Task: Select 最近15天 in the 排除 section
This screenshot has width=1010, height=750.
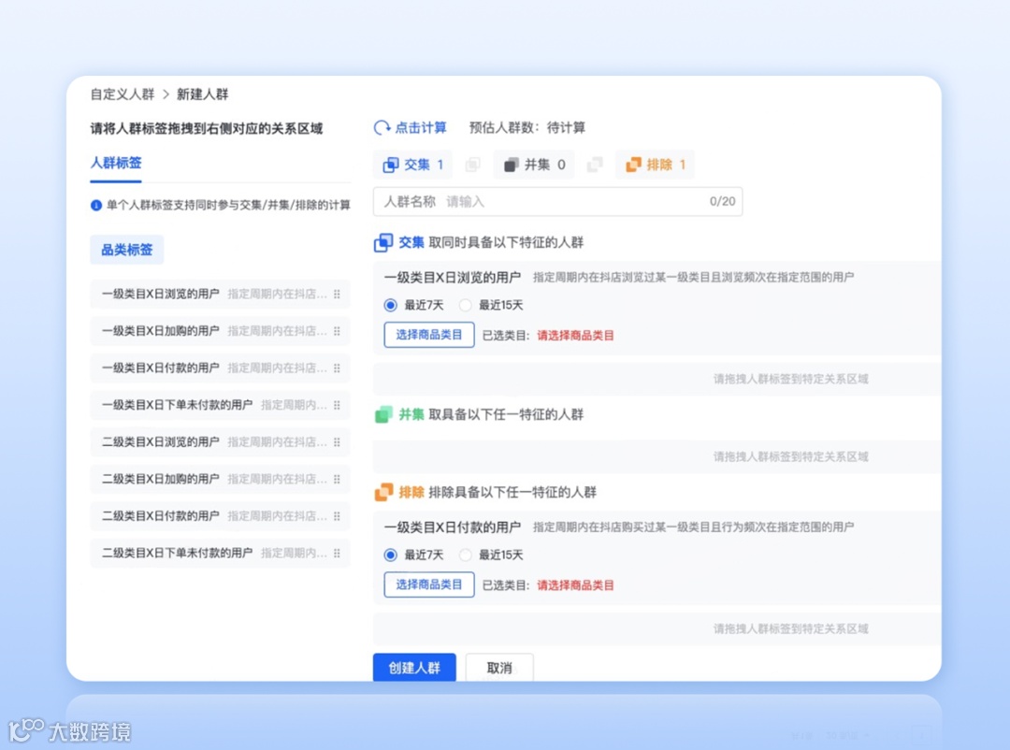Action: tap(465, 555)
